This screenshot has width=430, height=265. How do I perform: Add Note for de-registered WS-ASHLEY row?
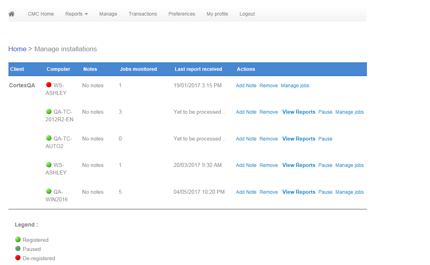pyautogui.click(x=246, y=86)
